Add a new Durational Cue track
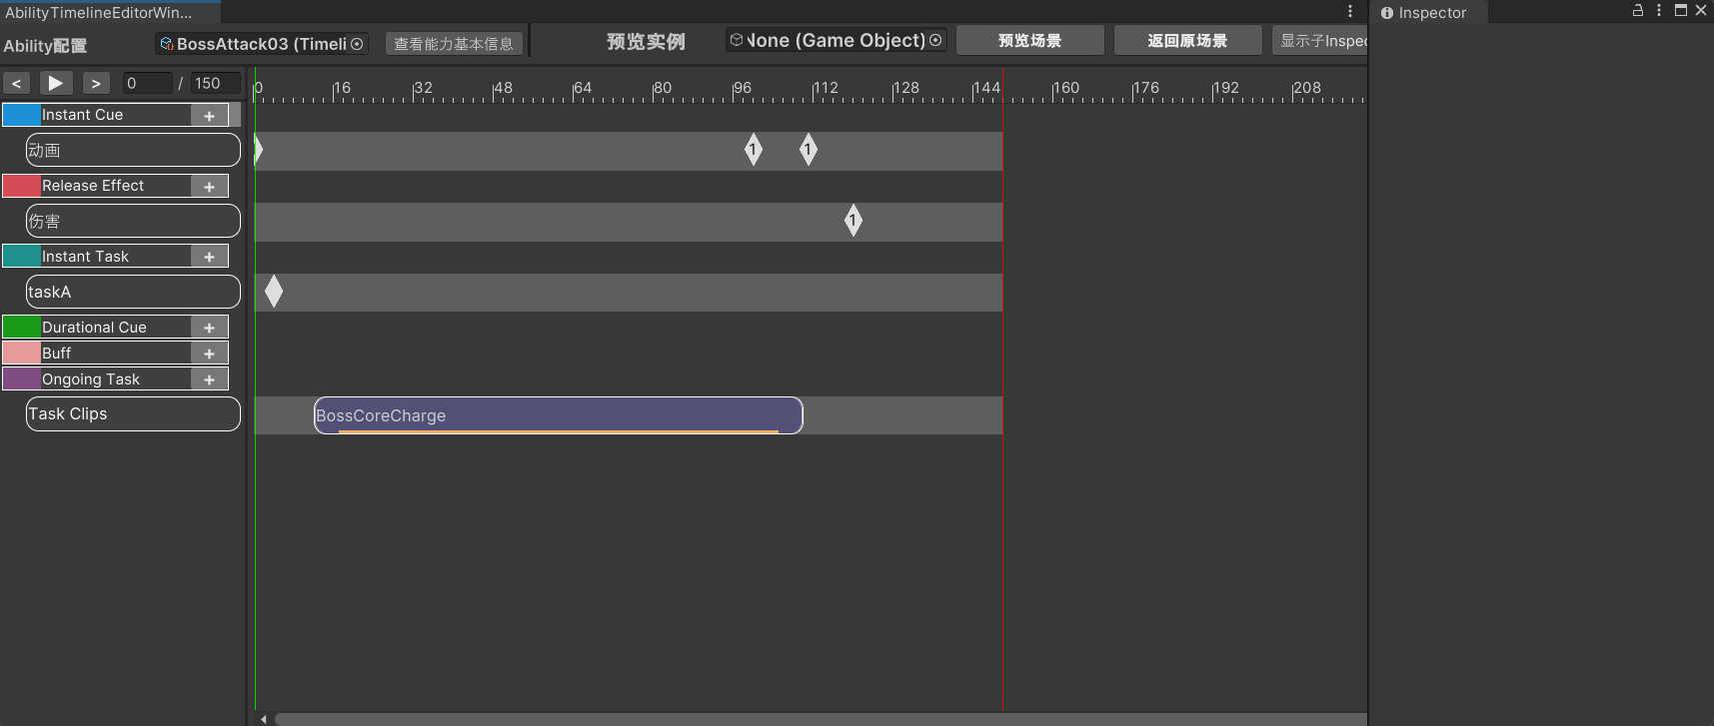The height and width of the screenshot is (726, 1714). (x=209, y=328)
